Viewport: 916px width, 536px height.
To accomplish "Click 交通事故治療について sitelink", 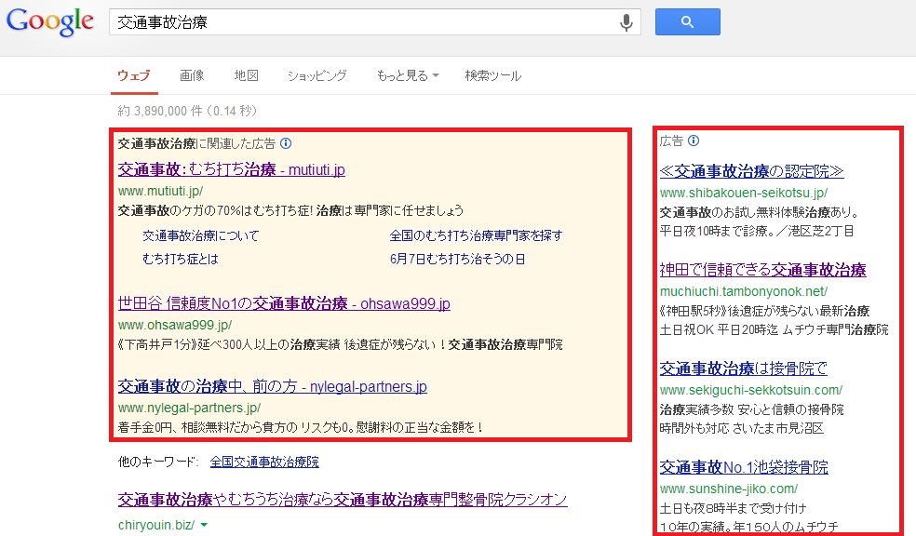I will click(x=201, y=235).
